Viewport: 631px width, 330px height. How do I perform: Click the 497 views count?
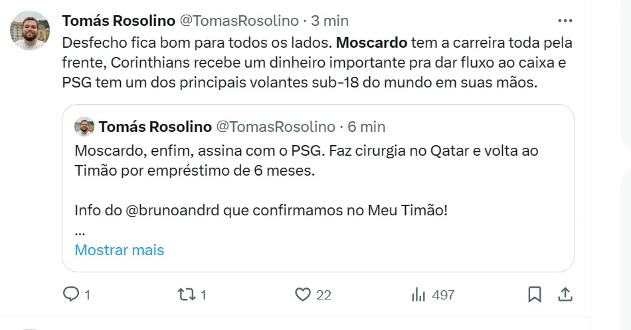443,294
